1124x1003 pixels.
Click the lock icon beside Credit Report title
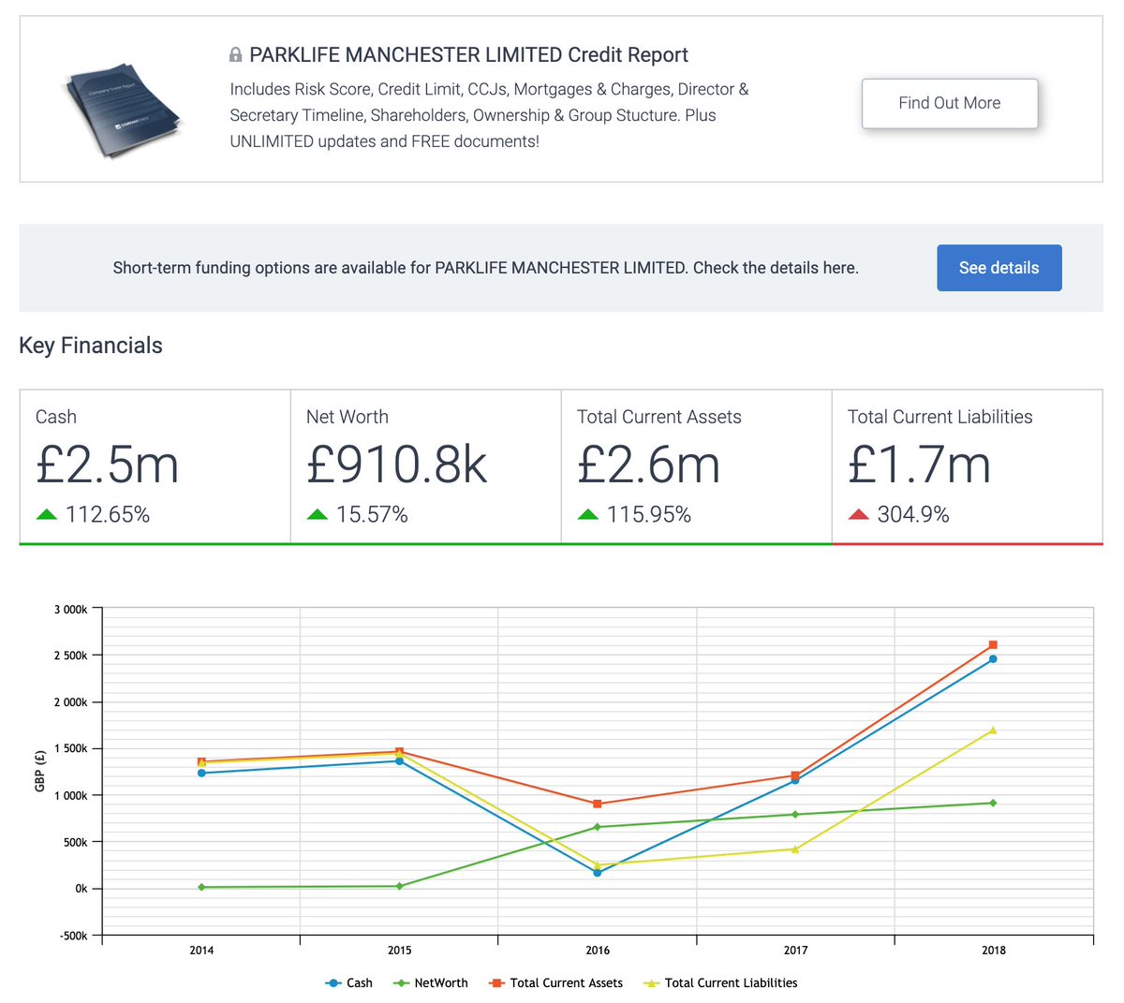236,55
